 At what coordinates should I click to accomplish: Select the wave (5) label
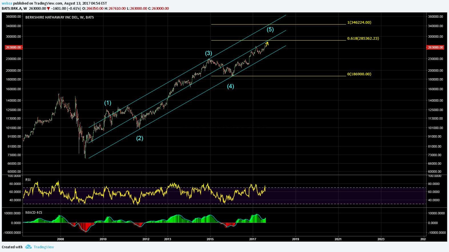(270, 29)
